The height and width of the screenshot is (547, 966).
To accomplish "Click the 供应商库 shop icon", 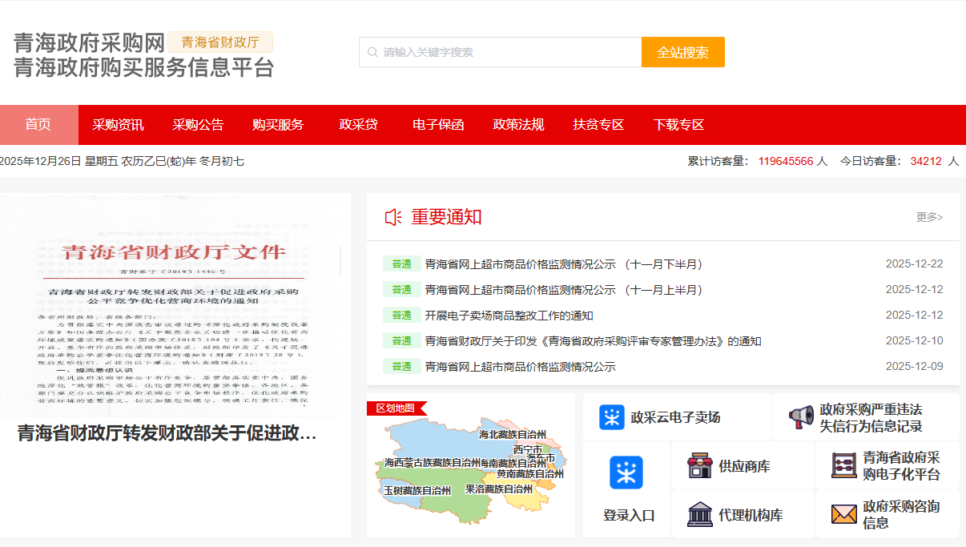I will tap(700, 466).
